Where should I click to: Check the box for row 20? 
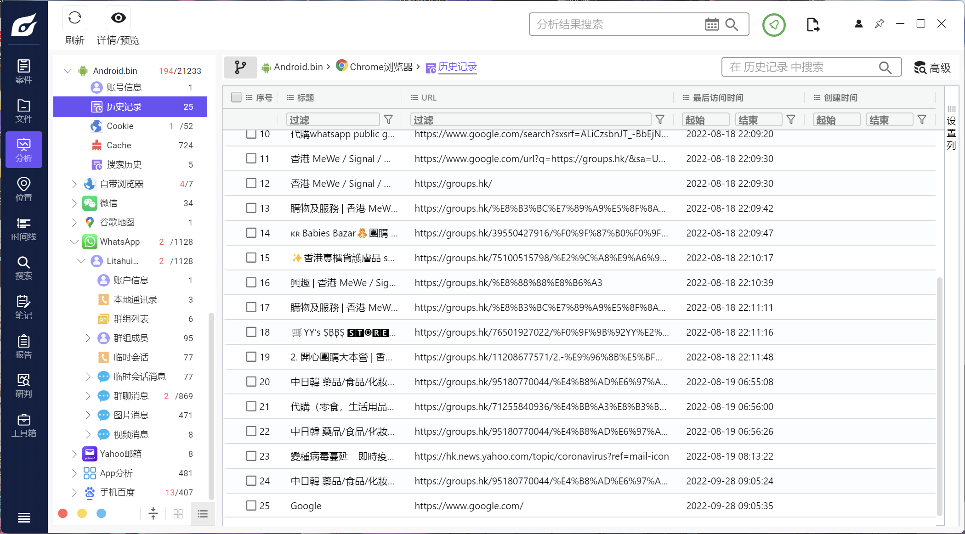click(x=251, y=382)
